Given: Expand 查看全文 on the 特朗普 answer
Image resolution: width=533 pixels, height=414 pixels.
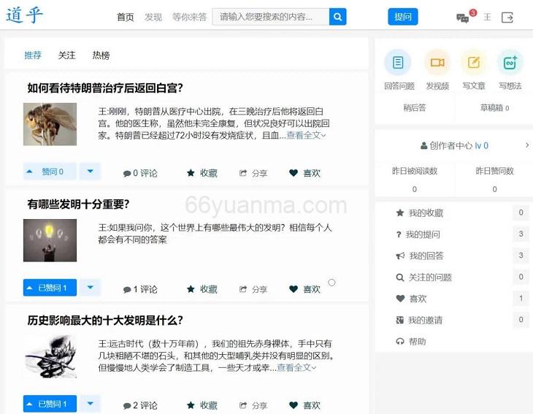Looking at the screenshot, I should coord(306,135).
